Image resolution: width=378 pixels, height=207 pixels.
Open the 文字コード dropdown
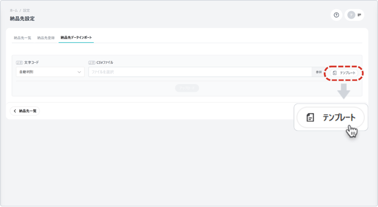[x=50, y=72]
